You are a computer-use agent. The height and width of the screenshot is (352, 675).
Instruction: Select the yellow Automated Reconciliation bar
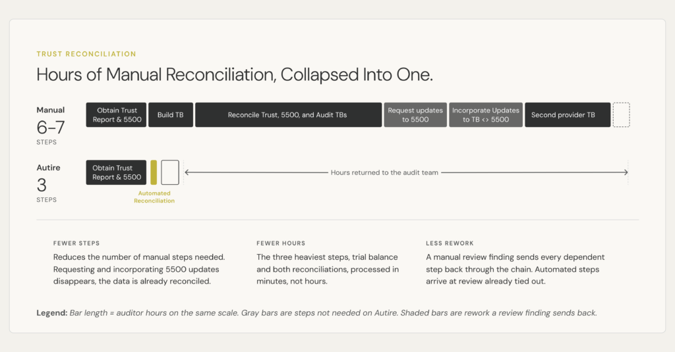154,172
